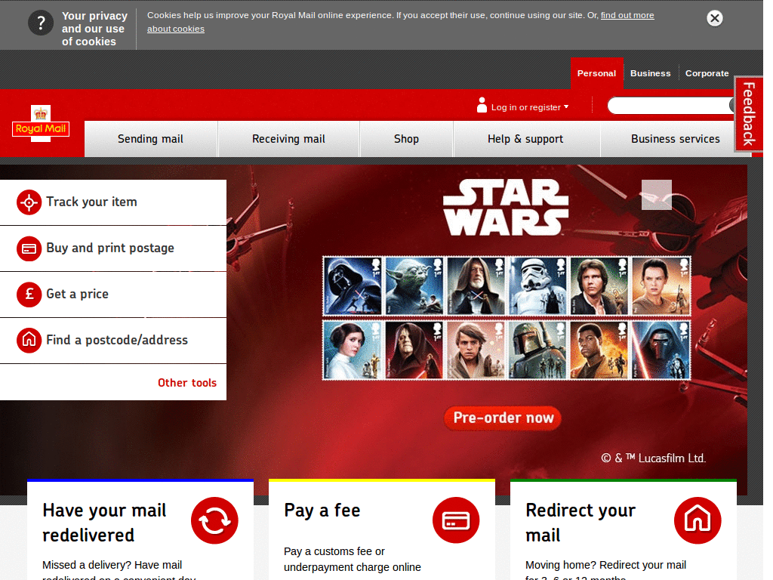Click the Get a price link text
773x580 pixels.
click(78, 294)
